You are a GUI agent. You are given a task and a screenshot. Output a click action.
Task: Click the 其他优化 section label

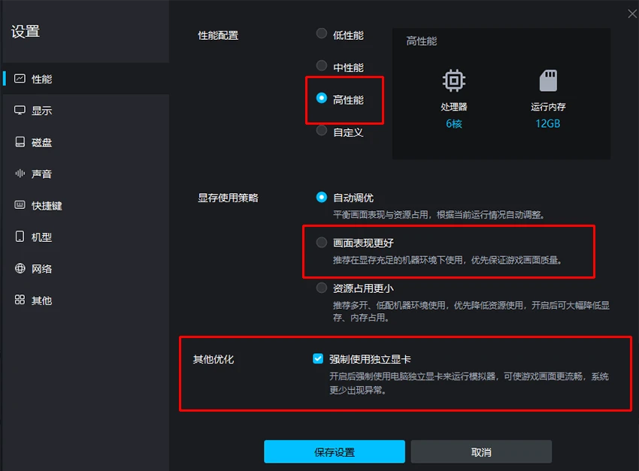click(x=214, y=359)
